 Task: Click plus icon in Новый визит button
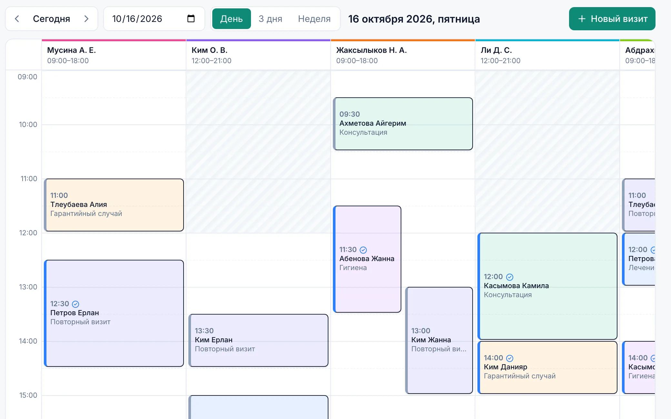(582, 19)
